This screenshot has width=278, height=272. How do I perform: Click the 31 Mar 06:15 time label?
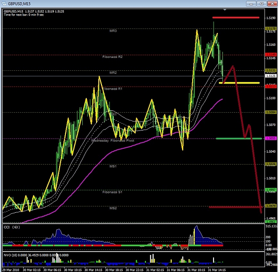pos(176,270)
